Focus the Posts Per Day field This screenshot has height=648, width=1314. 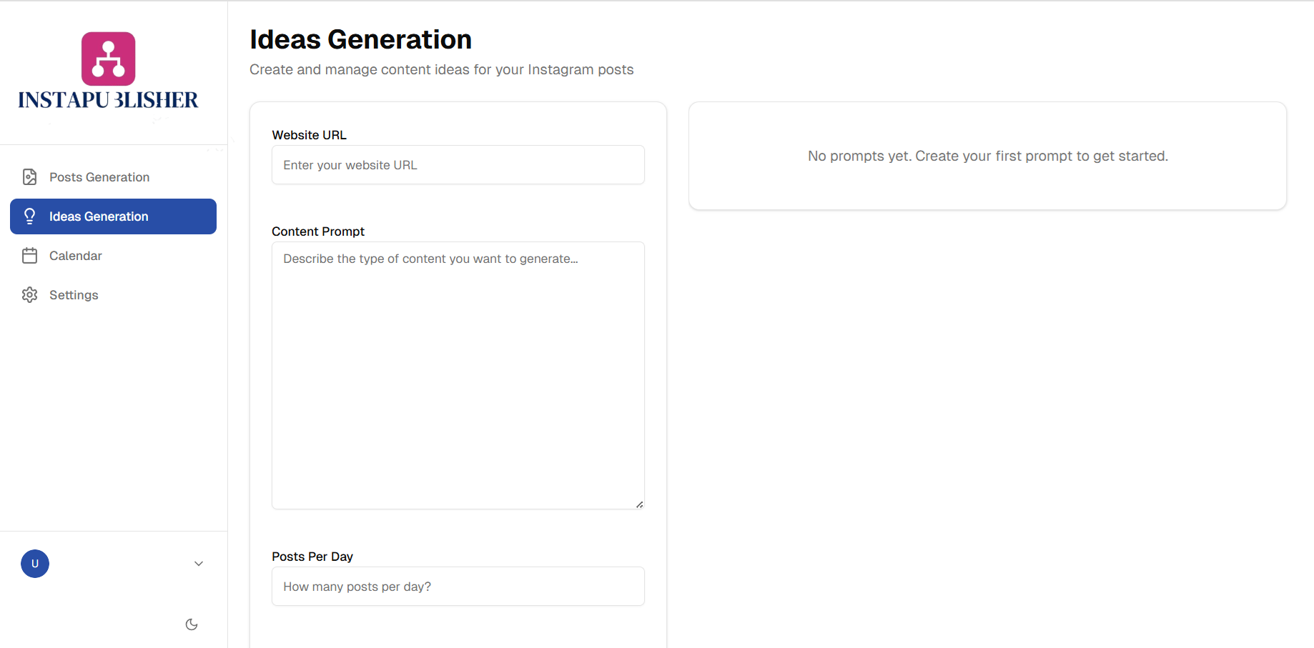458,587
